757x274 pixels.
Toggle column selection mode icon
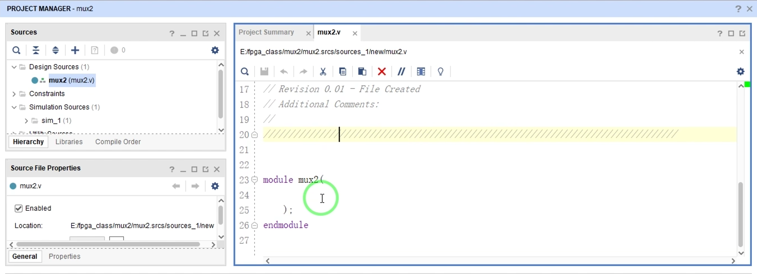click(421, 72)
